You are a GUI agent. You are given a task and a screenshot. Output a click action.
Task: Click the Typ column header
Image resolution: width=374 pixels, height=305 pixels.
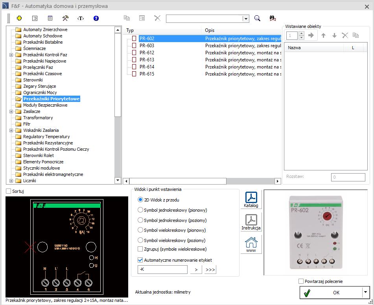(162, 30)
